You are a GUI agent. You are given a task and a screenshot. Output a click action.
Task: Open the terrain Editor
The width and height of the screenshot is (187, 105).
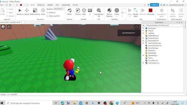point(70,12)
